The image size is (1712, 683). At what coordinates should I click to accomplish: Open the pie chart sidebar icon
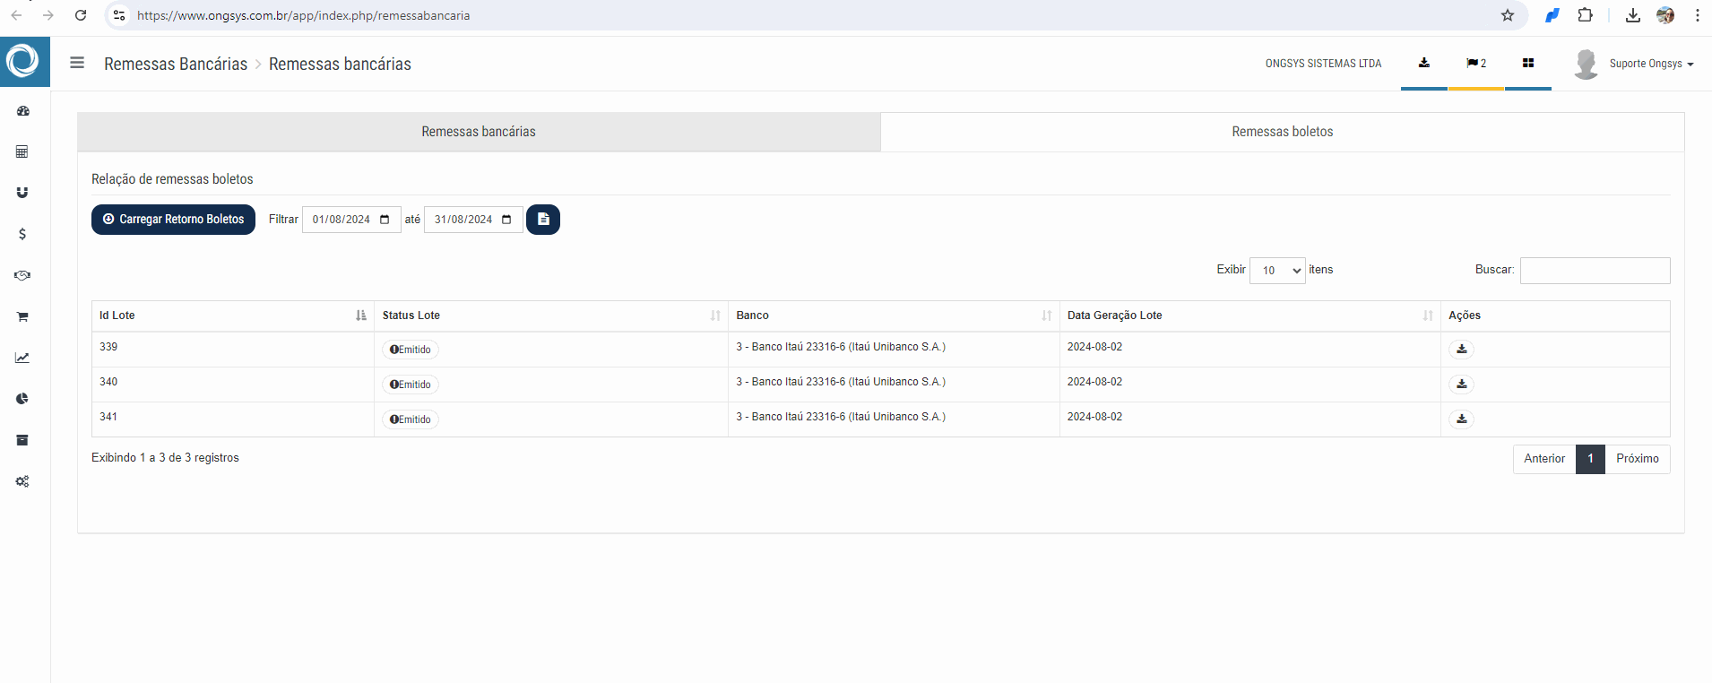22,399
